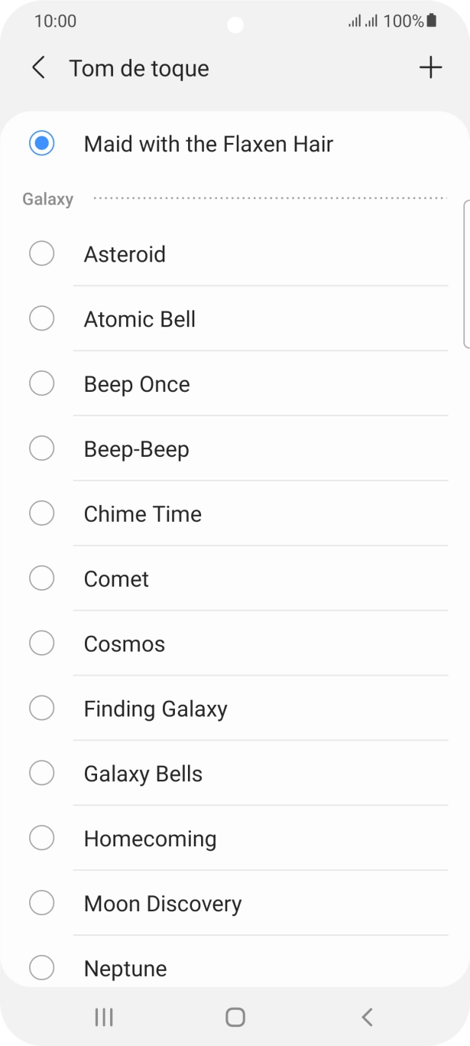Select the Atomic Bell radio button
The height and width of the screenshot is (1046, 470).
pos(41,318)
